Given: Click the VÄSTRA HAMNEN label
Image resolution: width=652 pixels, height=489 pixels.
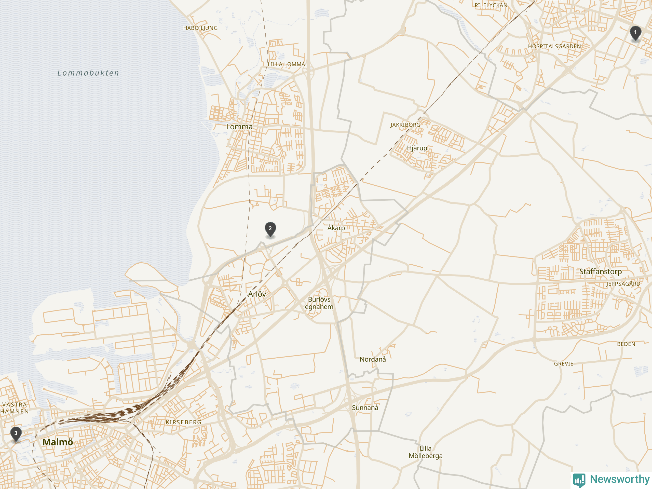Looking at the screenshot, I should tap(15, 408).
